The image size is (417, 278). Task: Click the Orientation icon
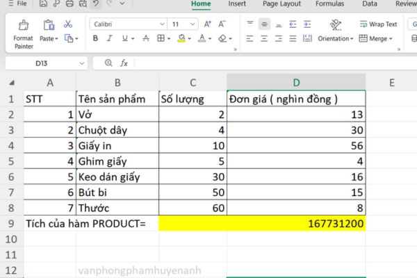click(x=336, y=25)
